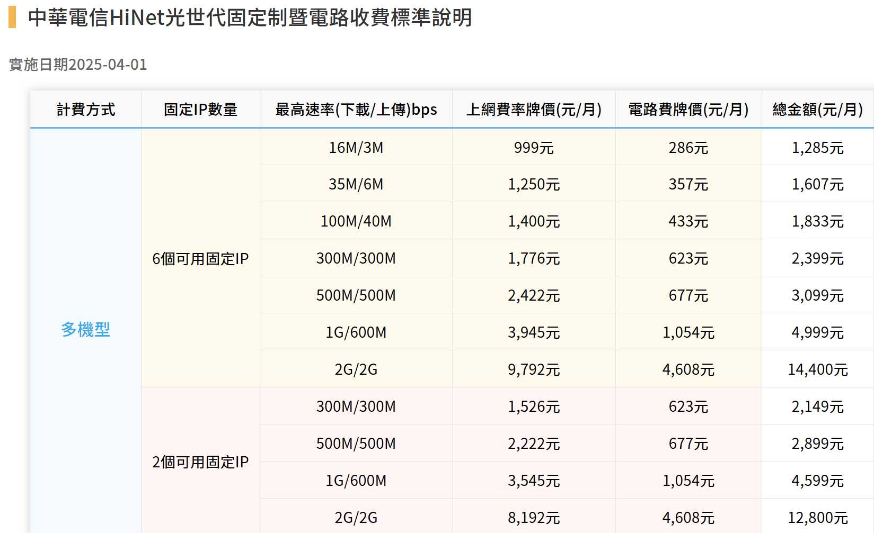Click the 2,899元 total amount cell
This screenshot has width=874, height=533.
tap(818, 444)
